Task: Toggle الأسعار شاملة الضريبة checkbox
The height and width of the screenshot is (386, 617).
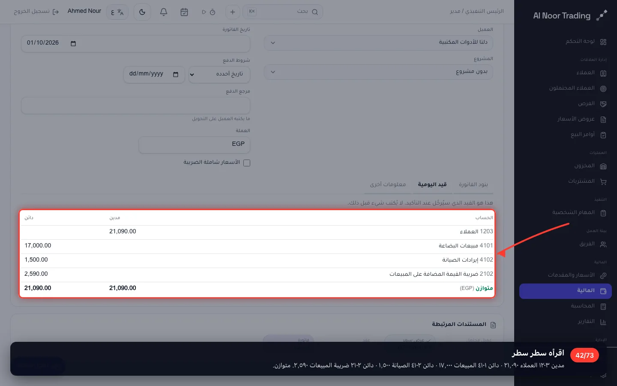Action: [247, 163]
